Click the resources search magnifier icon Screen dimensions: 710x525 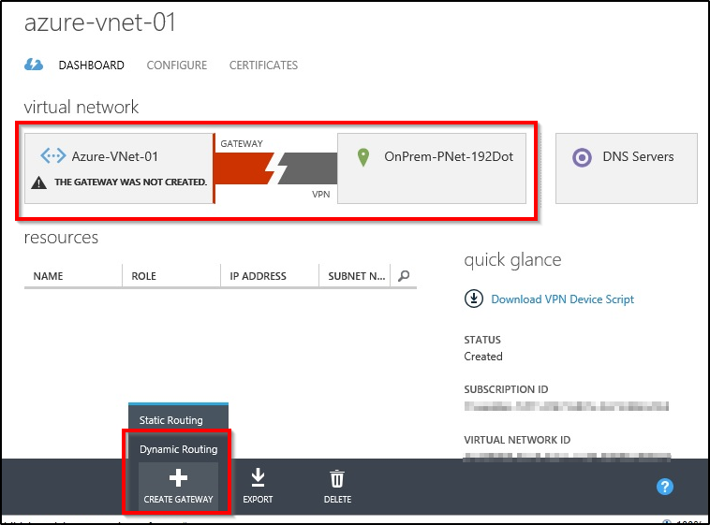tap(404, 276)
